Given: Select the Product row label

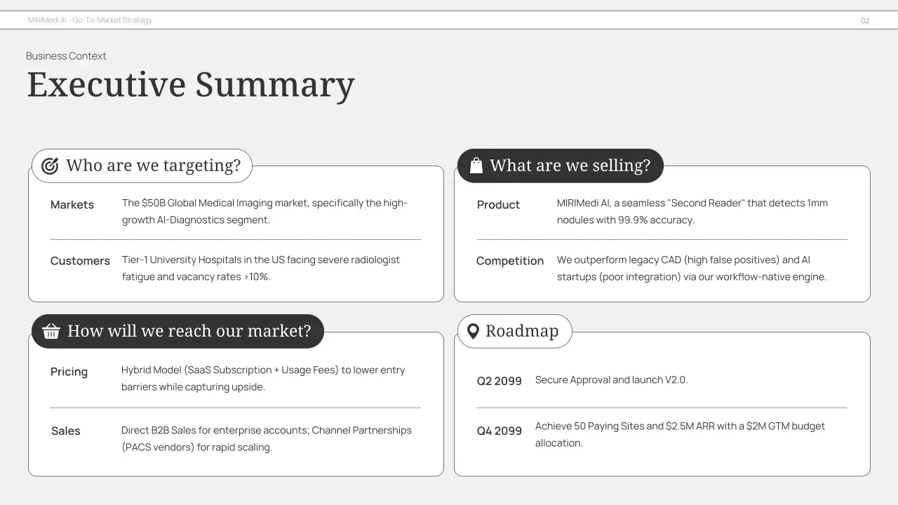Looking at the screenshot, I should 498,205.
